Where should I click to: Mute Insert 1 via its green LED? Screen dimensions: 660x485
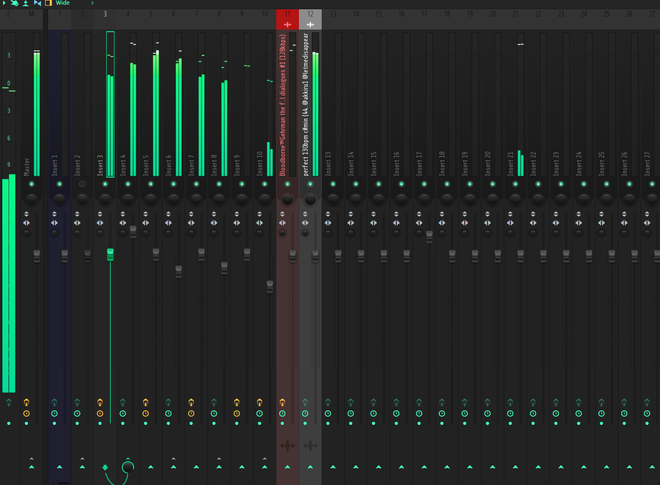(x=60, y=184)
